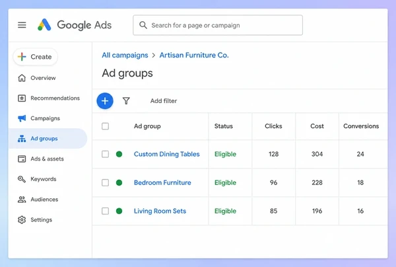Click the conversions value 18
This screenshot has height=267, width=396.
point(360,182)
